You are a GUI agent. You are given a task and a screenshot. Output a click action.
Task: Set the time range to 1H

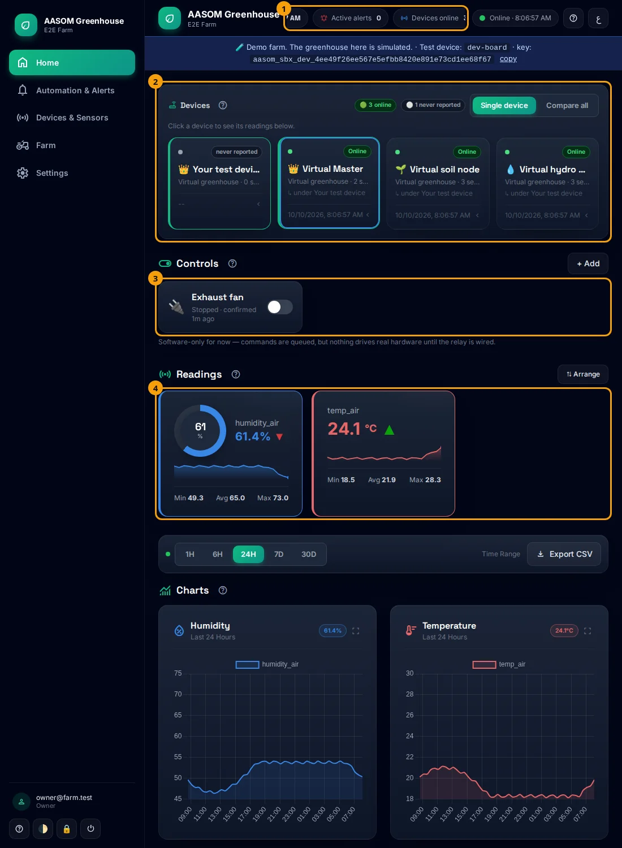190,554
